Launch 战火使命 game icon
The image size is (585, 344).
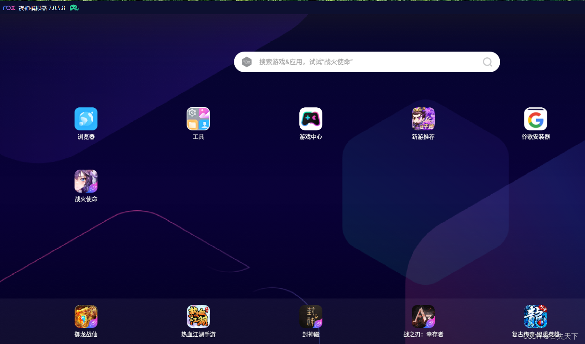(x=86, y=181)
